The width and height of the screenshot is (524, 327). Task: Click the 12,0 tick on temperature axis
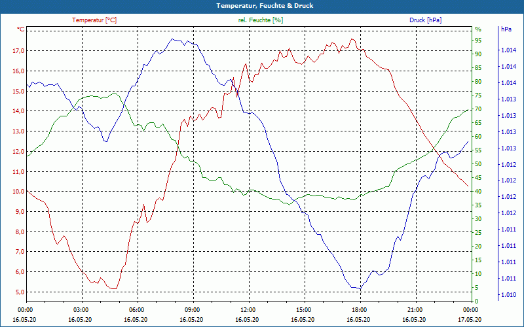tap(18, 151)
